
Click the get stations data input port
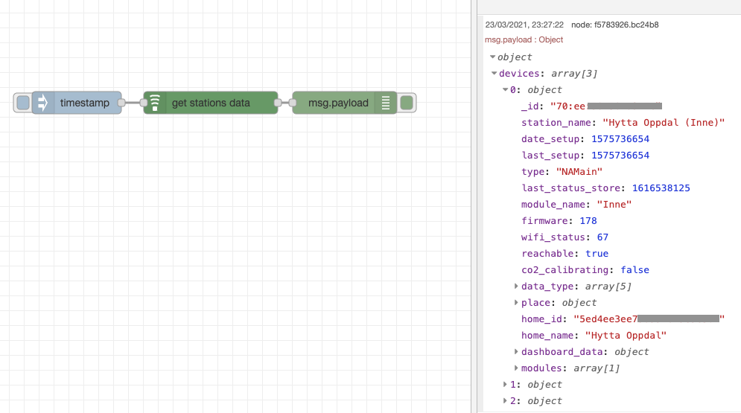click(x=144, y=103)
